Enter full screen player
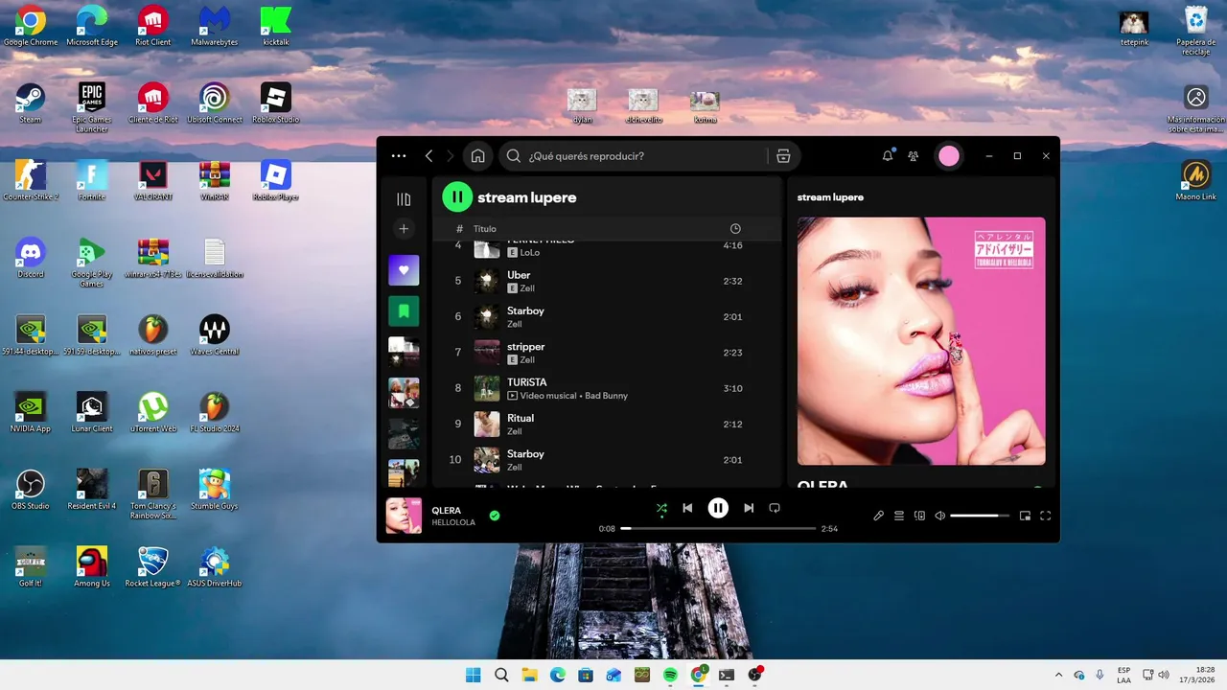 (1046, 516)
